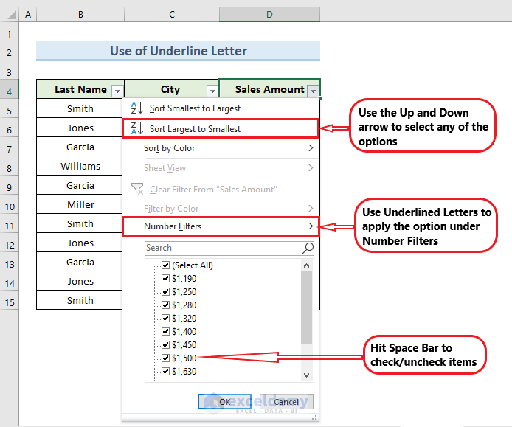This screenshot has height=427, width=512.
Task: Click the A-Z ascending sort icon
Action: (x=136, y=108)
